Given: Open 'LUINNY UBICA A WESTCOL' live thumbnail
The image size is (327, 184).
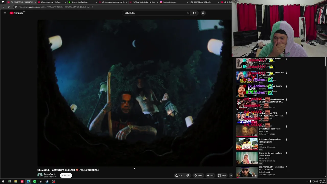Looking at the screenshot, I should [x=247, y=118].
